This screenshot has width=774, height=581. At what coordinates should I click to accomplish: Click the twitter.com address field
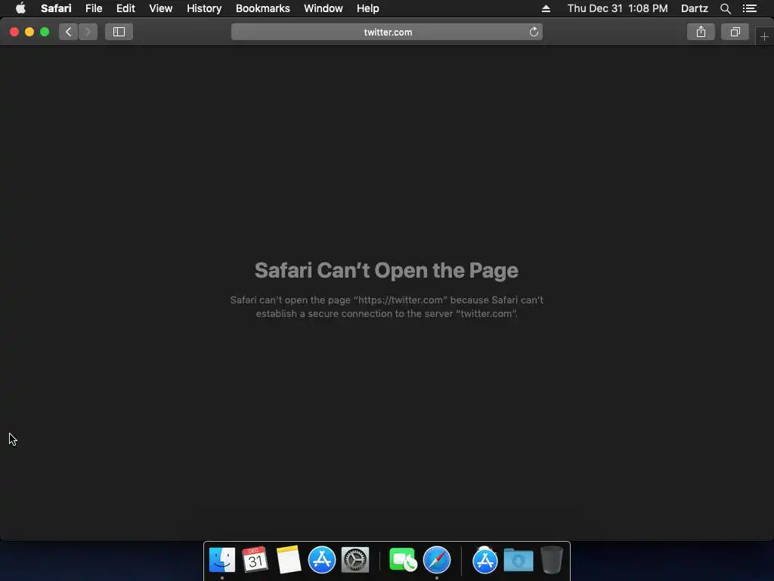coord(387,32)
